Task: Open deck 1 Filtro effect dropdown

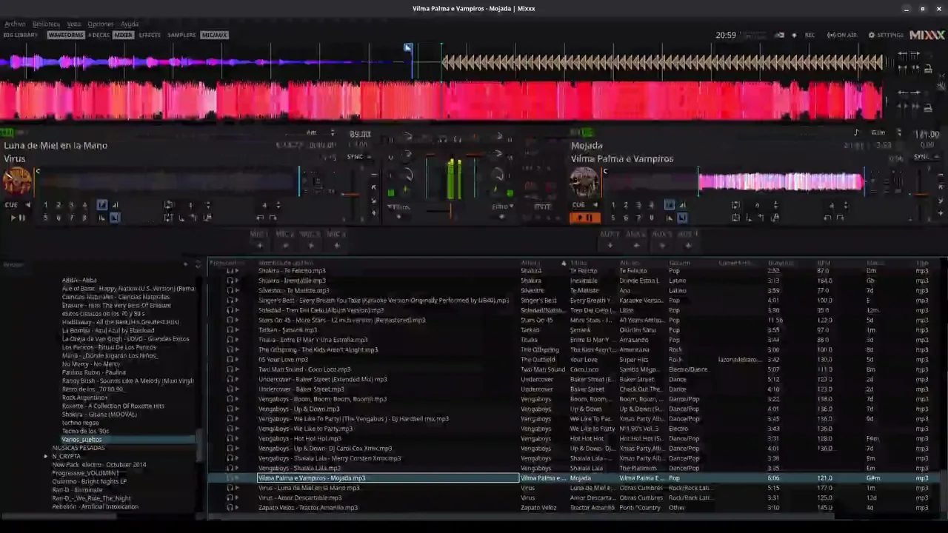Action: coord(398,207)
